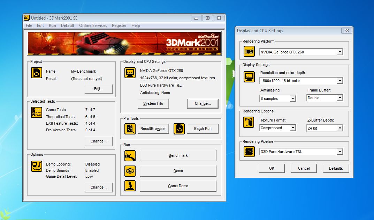
Task: Click the Edit... button in Project
Action: [99, 89]
